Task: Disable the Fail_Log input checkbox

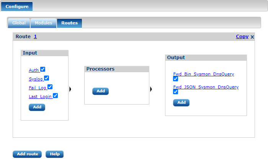Action: (x=50, y=87)
